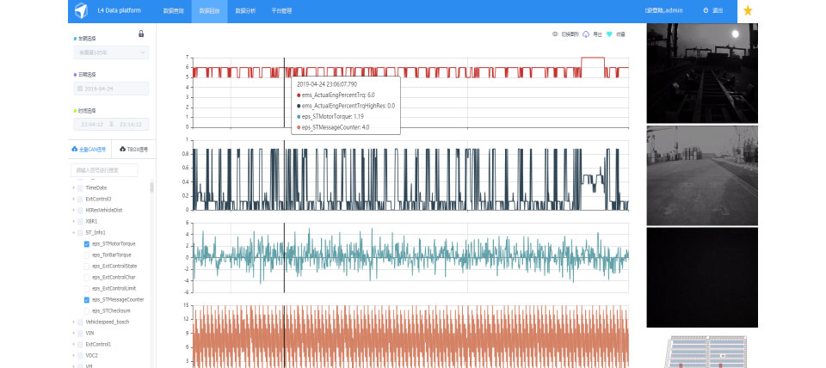Screen dimensions: 826x368
Task: Check the eps_TorBarTorque checkbox
Action: pos(87,255)
